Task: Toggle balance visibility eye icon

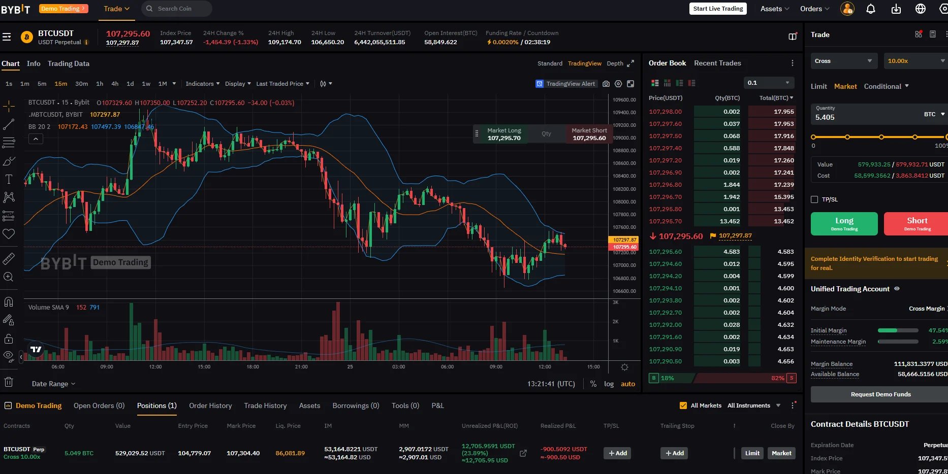Action: pyautogui.click(x=897, y=289)
